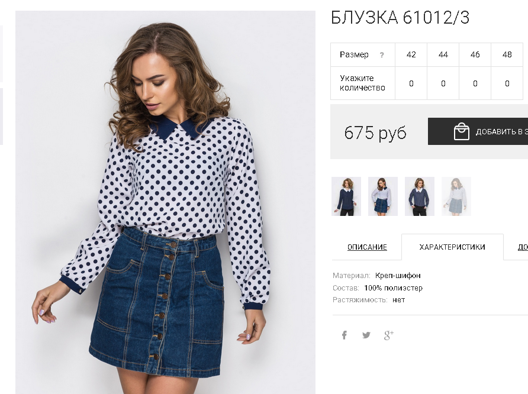
Task: Select third thumbnail with navy blouse white collar
Action: (420, 196)
